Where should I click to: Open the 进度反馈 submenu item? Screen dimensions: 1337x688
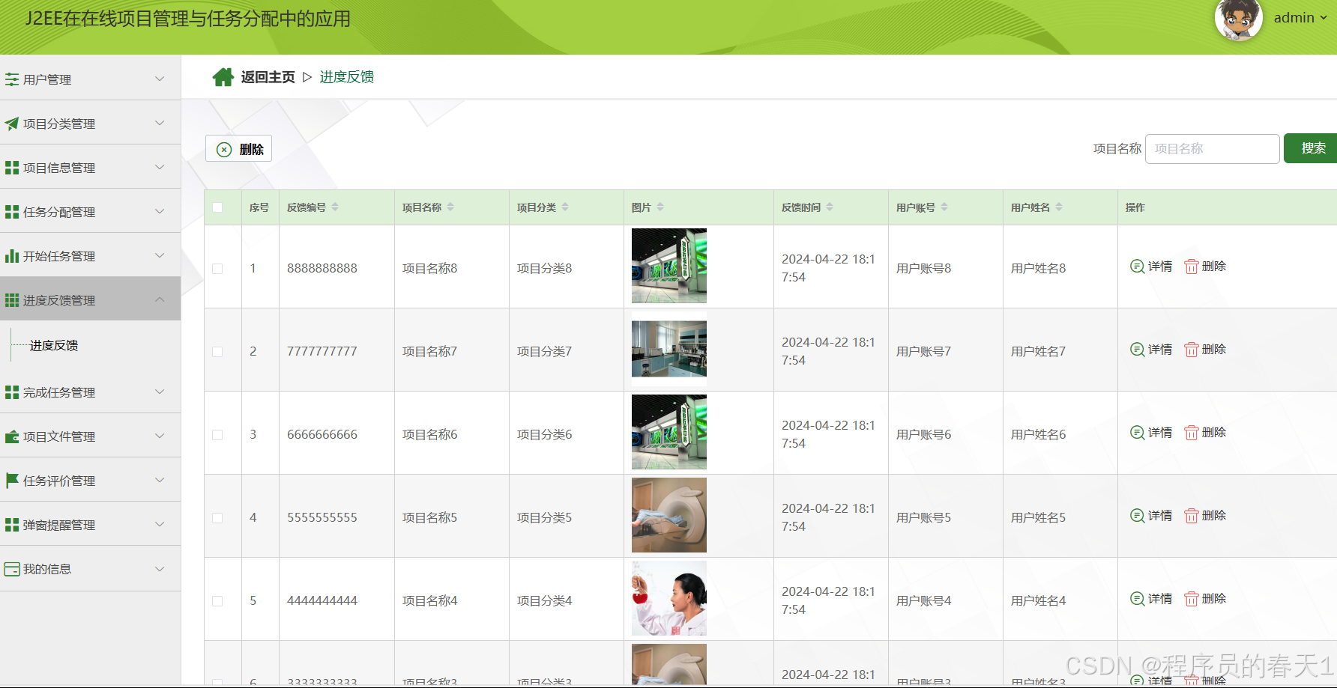click(54, 345)
